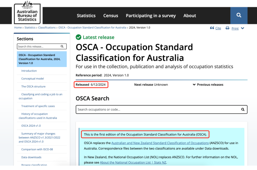Click the Reference period 2024 Version 1.0 text
This screenshot has width=257, height=170.
tap(102, 75)
